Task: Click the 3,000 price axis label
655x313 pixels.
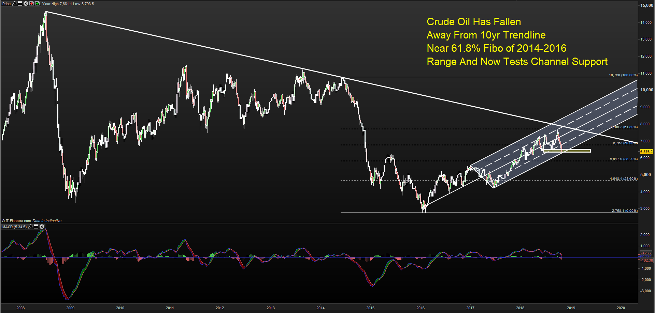Action: [x=645, y=208]
